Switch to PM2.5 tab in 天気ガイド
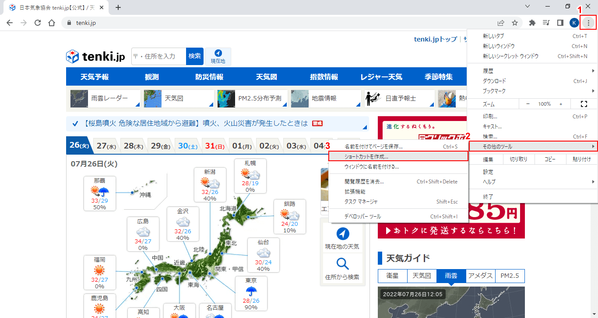 coord(510,276)
